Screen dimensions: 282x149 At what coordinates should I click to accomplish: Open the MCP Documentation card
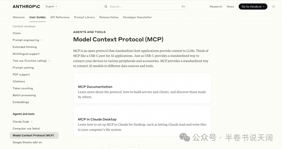(142, 89)
